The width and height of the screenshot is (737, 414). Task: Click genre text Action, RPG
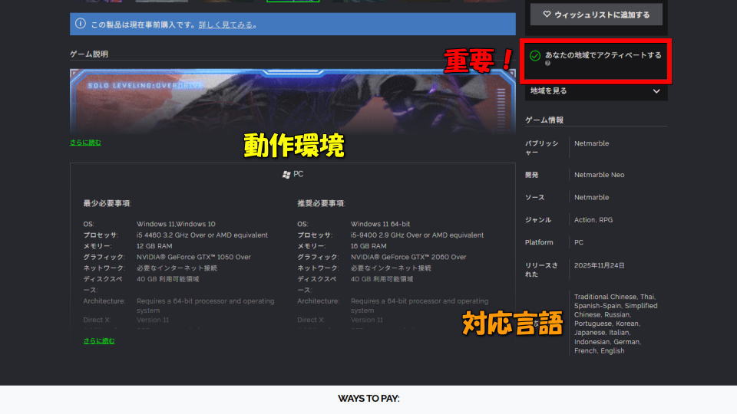pos(593,220)
